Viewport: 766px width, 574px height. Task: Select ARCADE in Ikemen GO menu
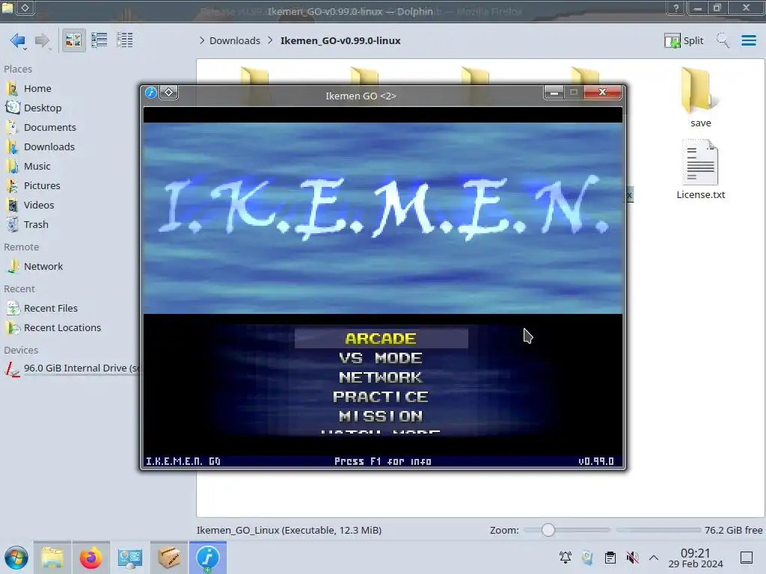point(381,339)
